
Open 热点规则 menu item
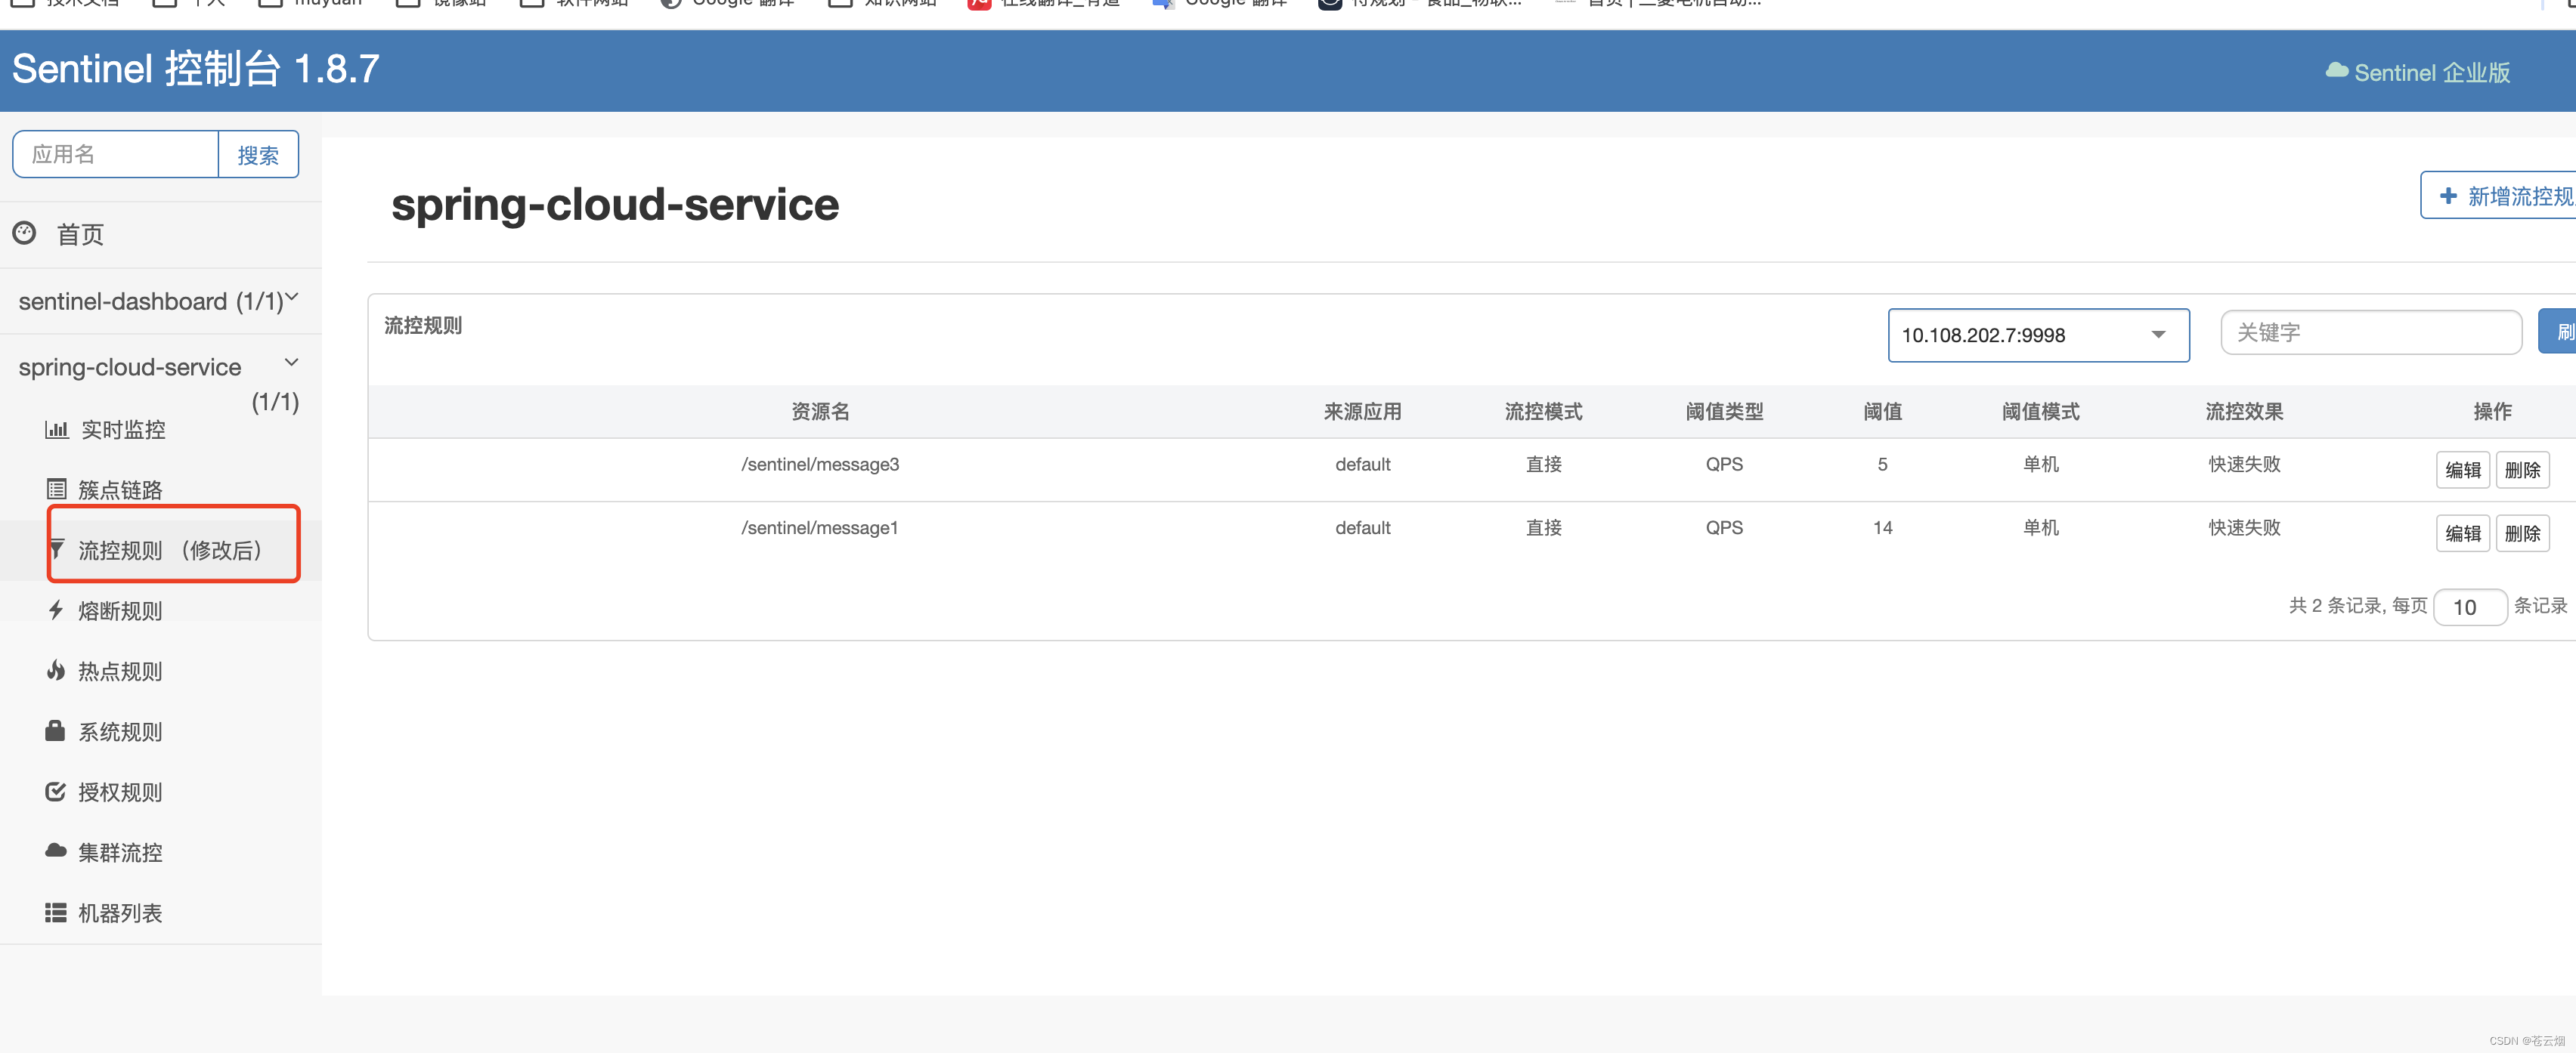(x=120, y=672)
